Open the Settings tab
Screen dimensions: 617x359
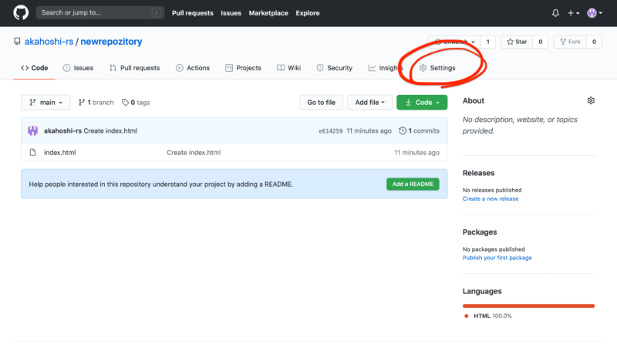tap(437, 68)
